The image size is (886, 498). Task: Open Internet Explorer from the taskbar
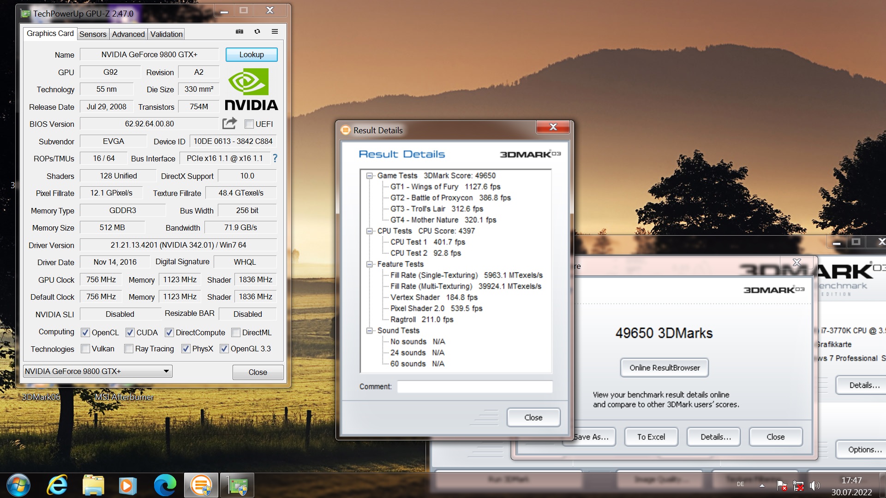[57, 486]
